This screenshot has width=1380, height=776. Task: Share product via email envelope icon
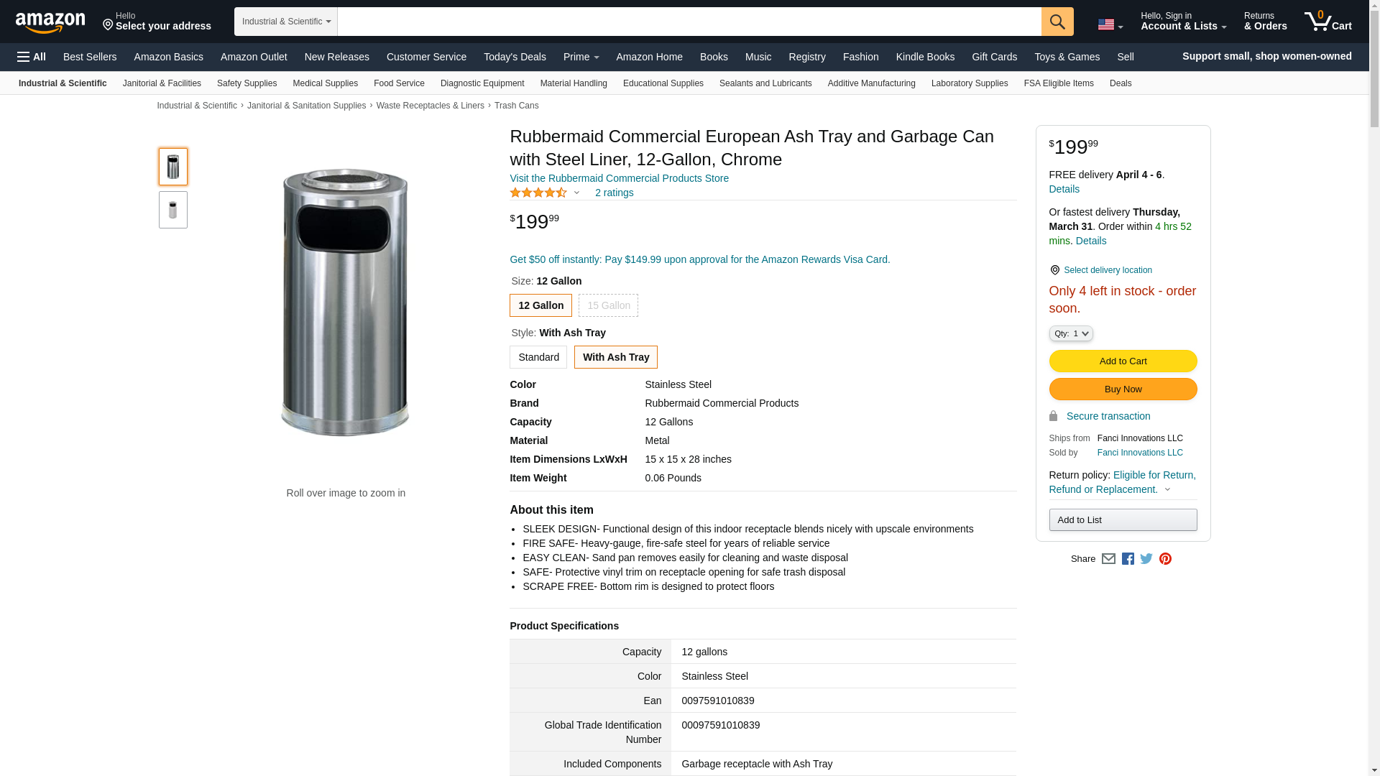(x=1108, y=559)
